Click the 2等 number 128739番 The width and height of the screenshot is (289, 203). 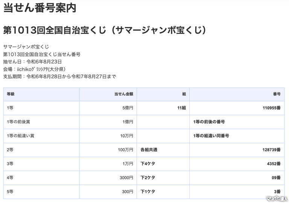point(272,150)
